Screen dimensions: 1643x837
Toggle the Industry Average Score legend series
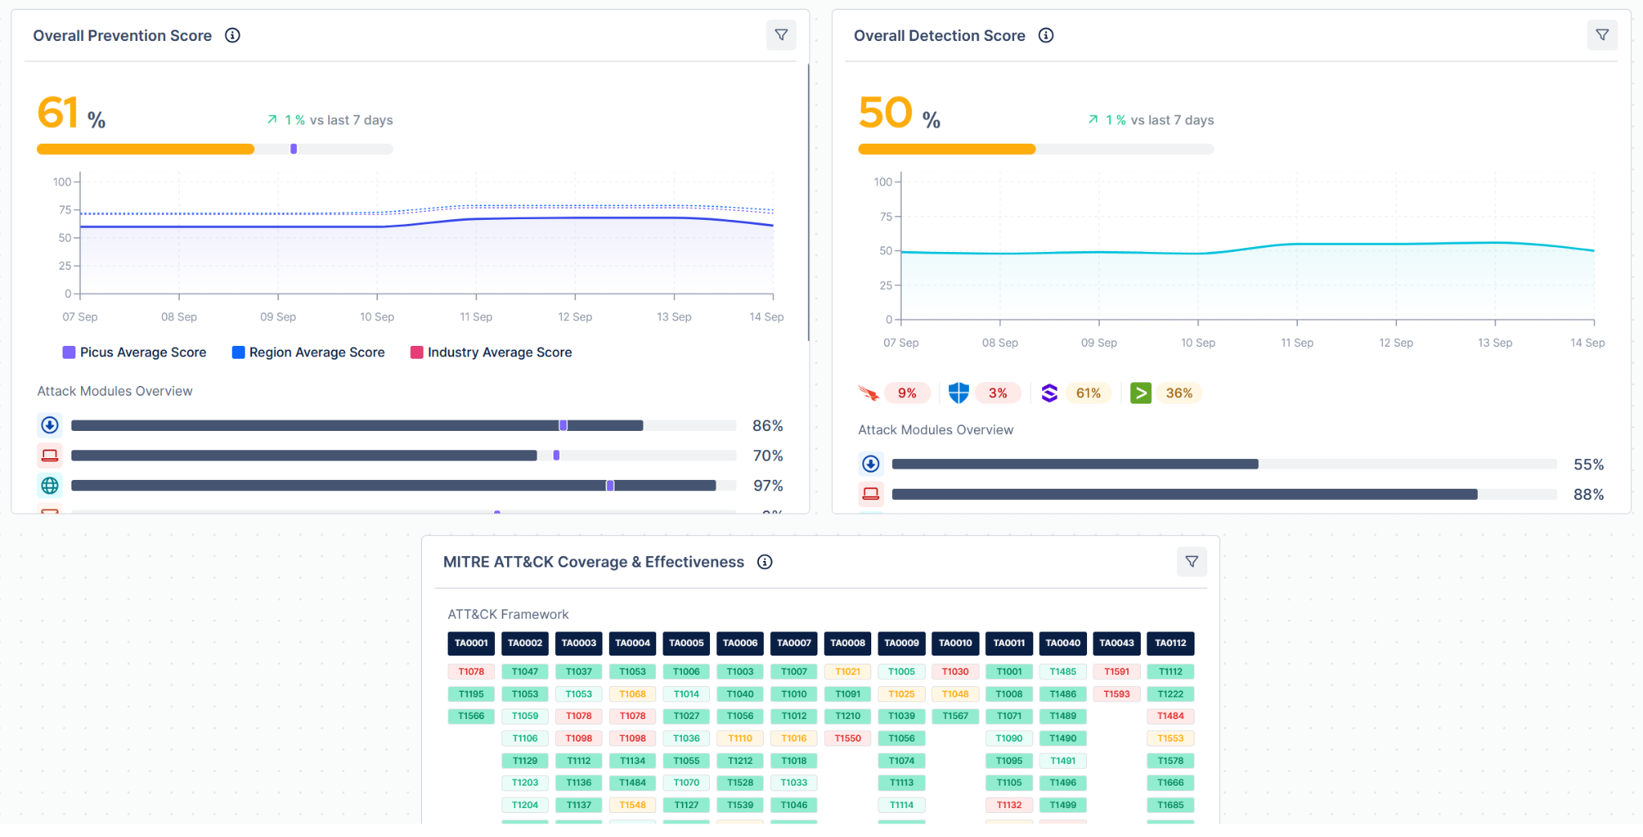coord(491,352)
